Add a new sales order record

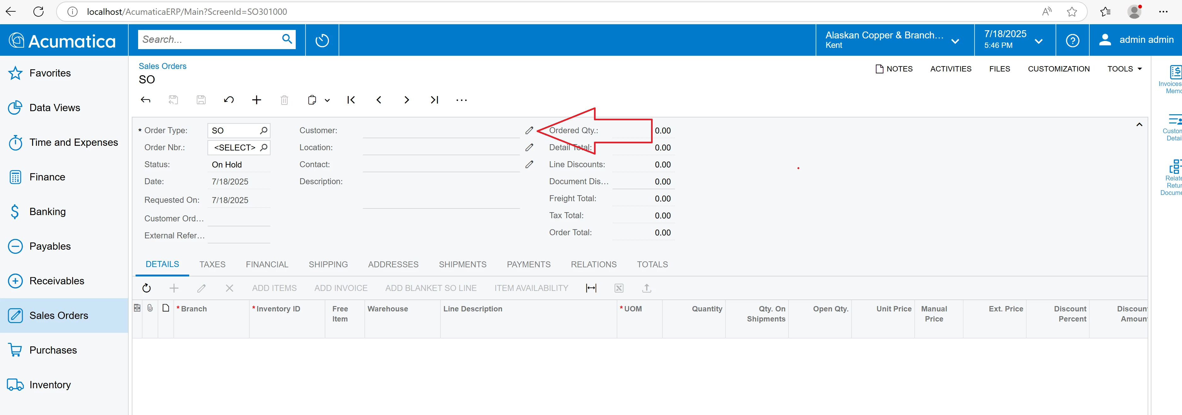click(257, 100)
